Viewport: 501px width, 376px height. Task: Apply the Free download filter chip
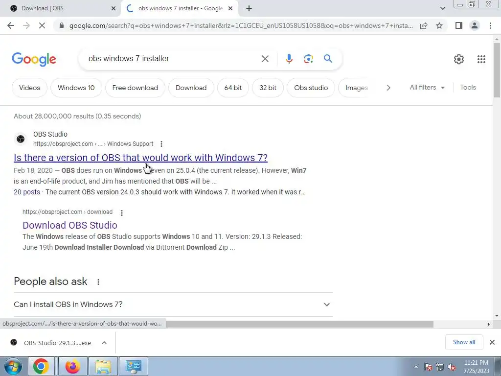coord(135,88)
